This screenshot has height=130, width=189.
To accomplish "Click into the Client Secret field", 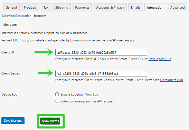I will (x=101, y=73).
